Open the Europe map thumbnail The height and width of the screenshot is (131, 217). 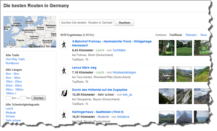pos(30,32)
